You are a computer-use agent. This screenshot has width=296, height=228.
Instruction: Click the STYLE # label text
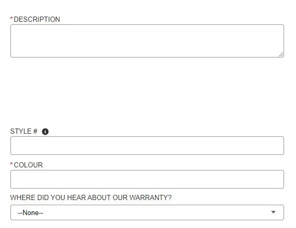[24, 131]
